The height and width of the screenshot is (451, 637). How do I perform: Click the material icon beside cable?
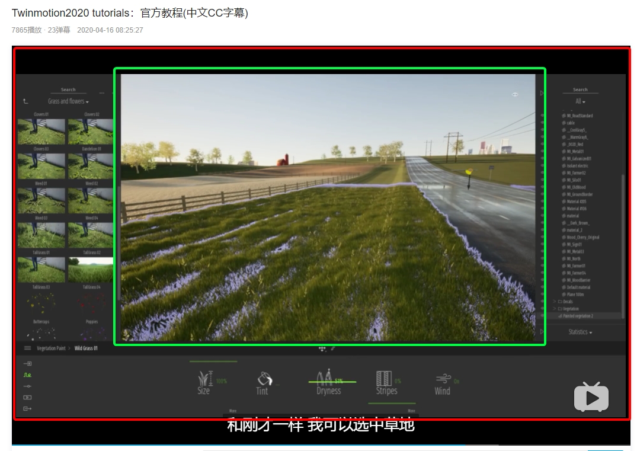[564, 123]
